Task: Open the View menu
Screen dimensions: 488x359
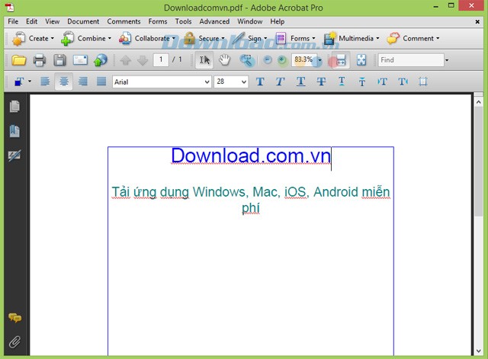Action: pyautogui.click(x=52, y=21)
